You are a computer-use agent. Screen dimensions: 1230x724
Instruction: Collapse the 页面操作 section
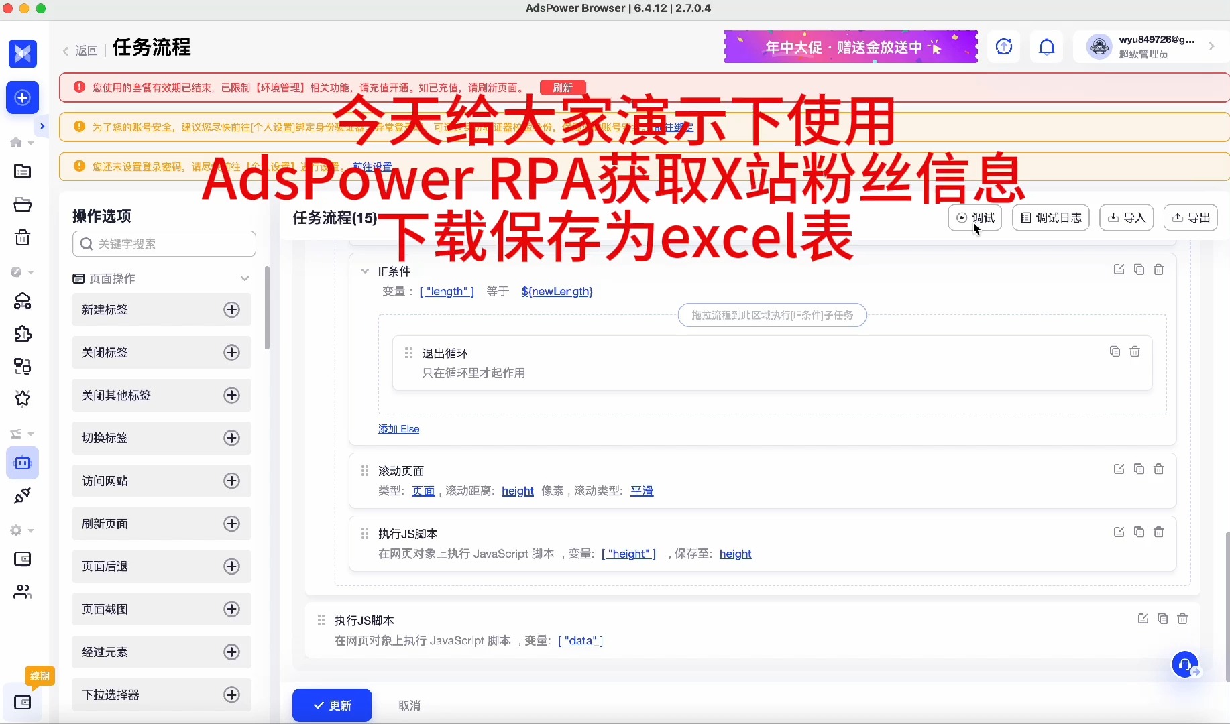point(245,278)
